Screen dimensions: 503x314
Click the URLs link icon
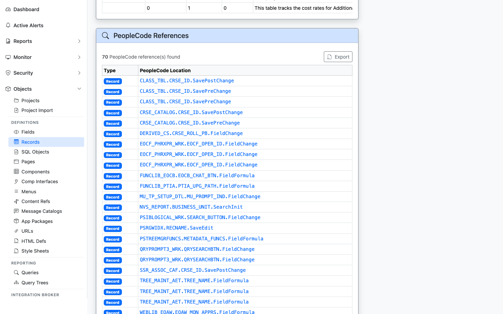pos(16,231)
